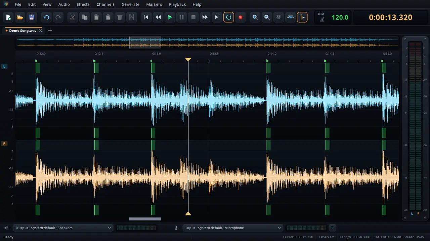The height and width of the screenshot is (241, 430).
Task: Stop the playback
Action: [193, 17]
